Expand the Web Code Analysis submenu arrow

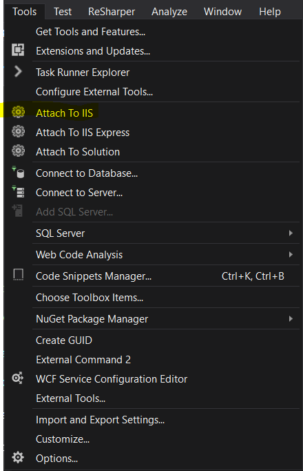(291, 254)
